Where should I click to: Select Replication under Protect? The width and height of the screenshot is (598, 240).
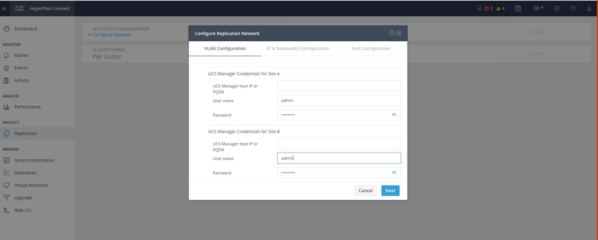tap(26, 133)
